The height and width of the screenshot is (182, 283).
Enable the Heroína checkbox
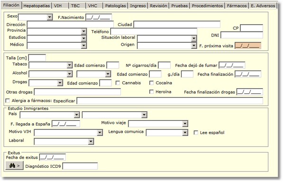pos(151,92)
